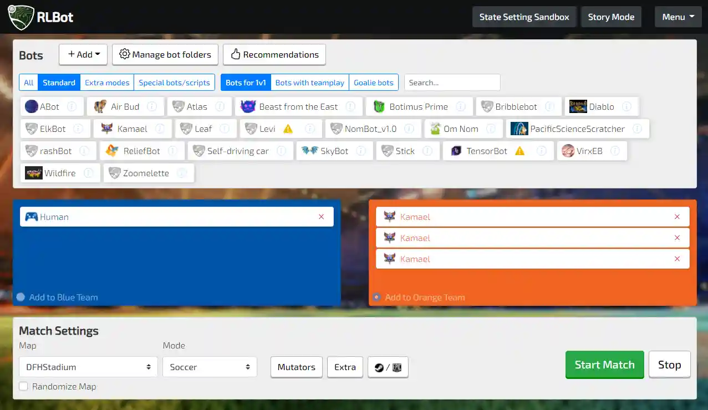The image size is (708, 410).
Task: Show info for Atlas bot
Action: click(220, 106)
